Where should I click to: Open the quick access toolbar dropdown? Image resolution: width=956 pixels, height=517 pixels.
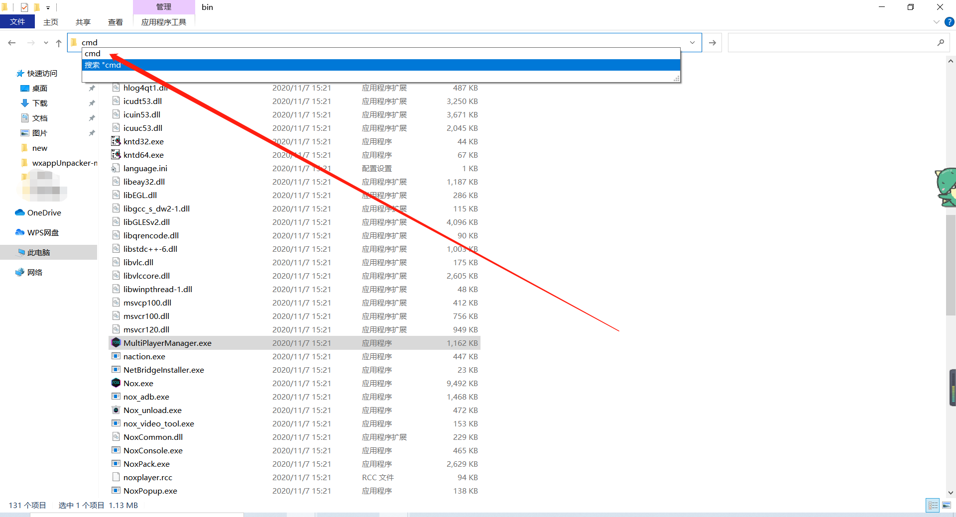[x=48, y=7]
